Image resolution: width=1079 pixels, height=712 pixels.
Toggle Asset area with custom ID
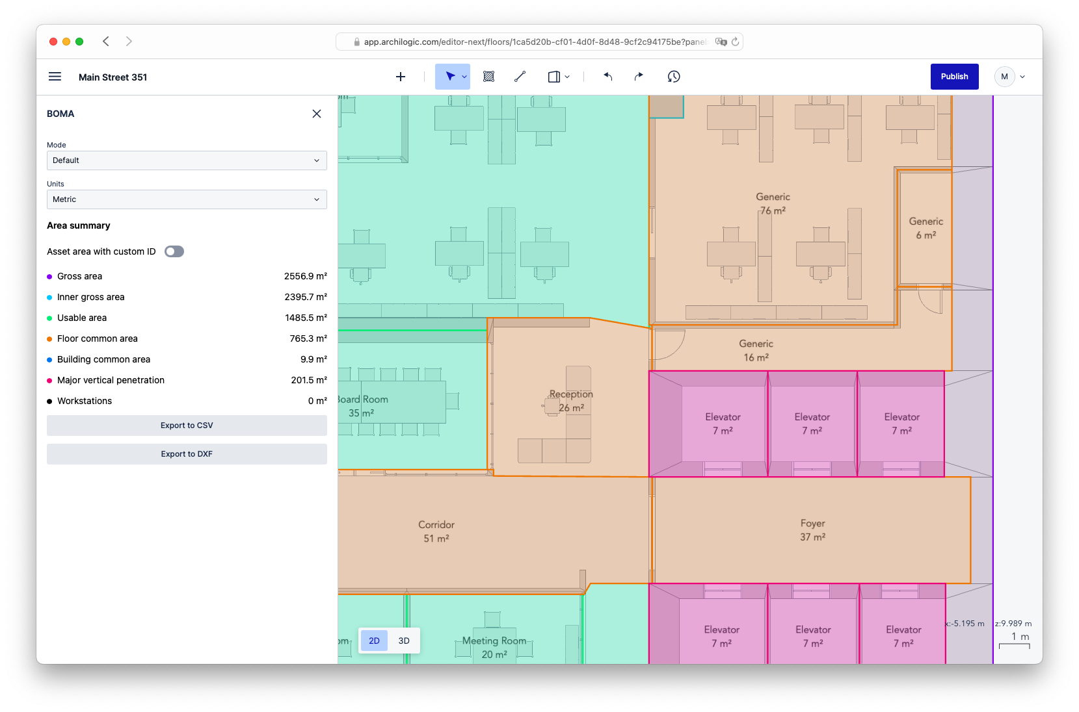174,251
